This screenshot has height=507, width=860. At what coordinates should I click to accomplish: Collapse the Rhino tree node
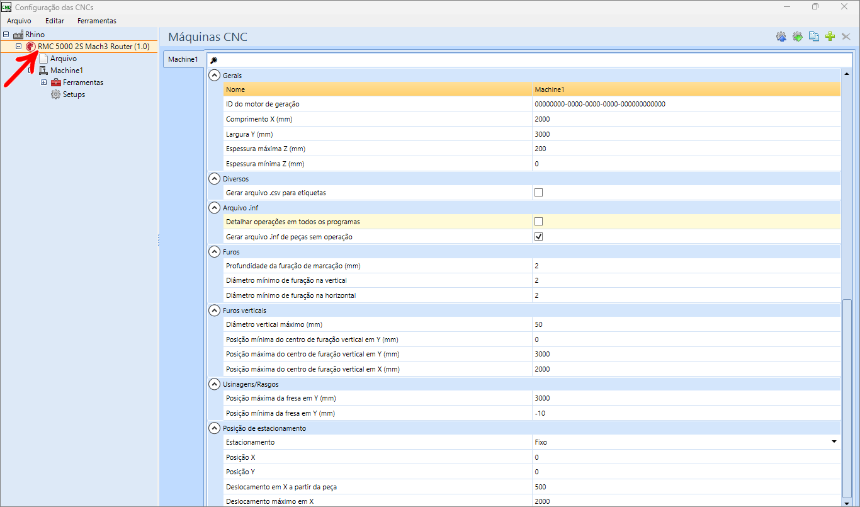pos(6,35)
